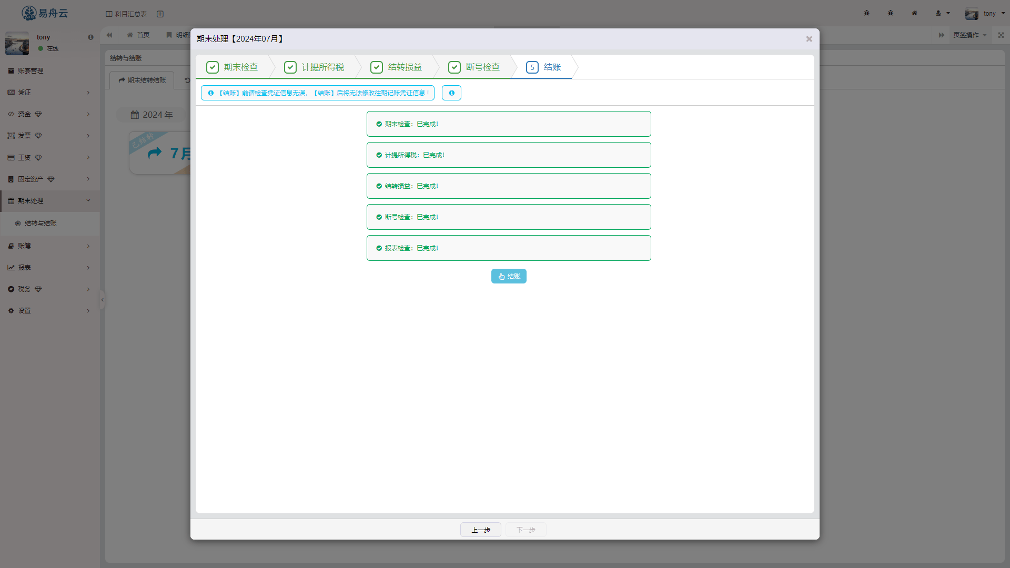Image resolution: width=1010 pixels, height=568 pixels.
Task: Open the user icon dropdown in header
Action: pyautogui.click(x=943, y=13)
